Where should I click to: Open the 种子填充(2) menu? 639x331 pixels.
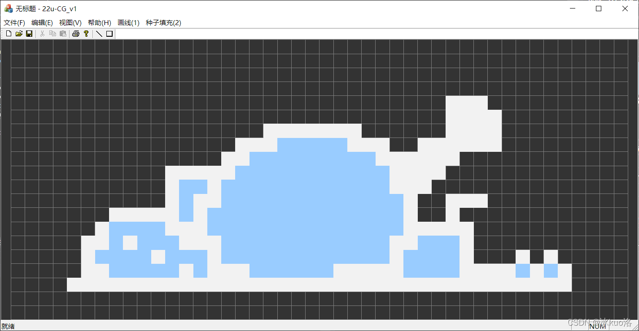click(x=163, y=23)
